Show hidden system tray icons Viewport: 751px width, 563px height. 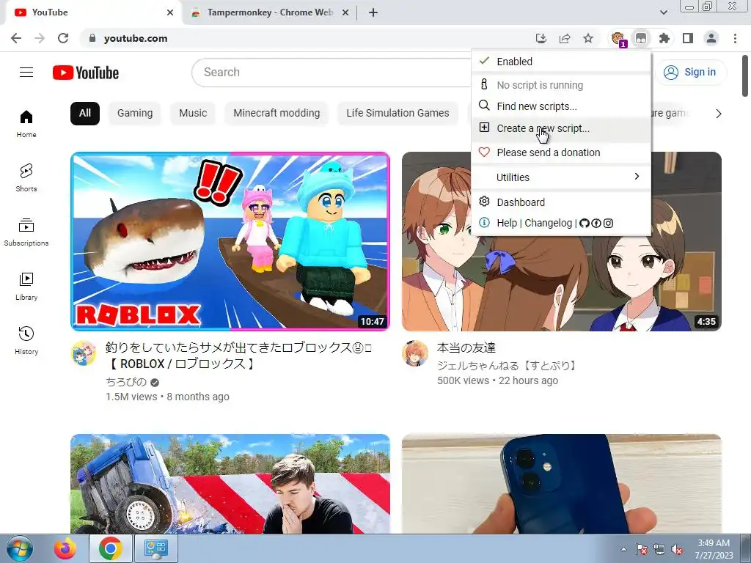[x=623, y=549]
